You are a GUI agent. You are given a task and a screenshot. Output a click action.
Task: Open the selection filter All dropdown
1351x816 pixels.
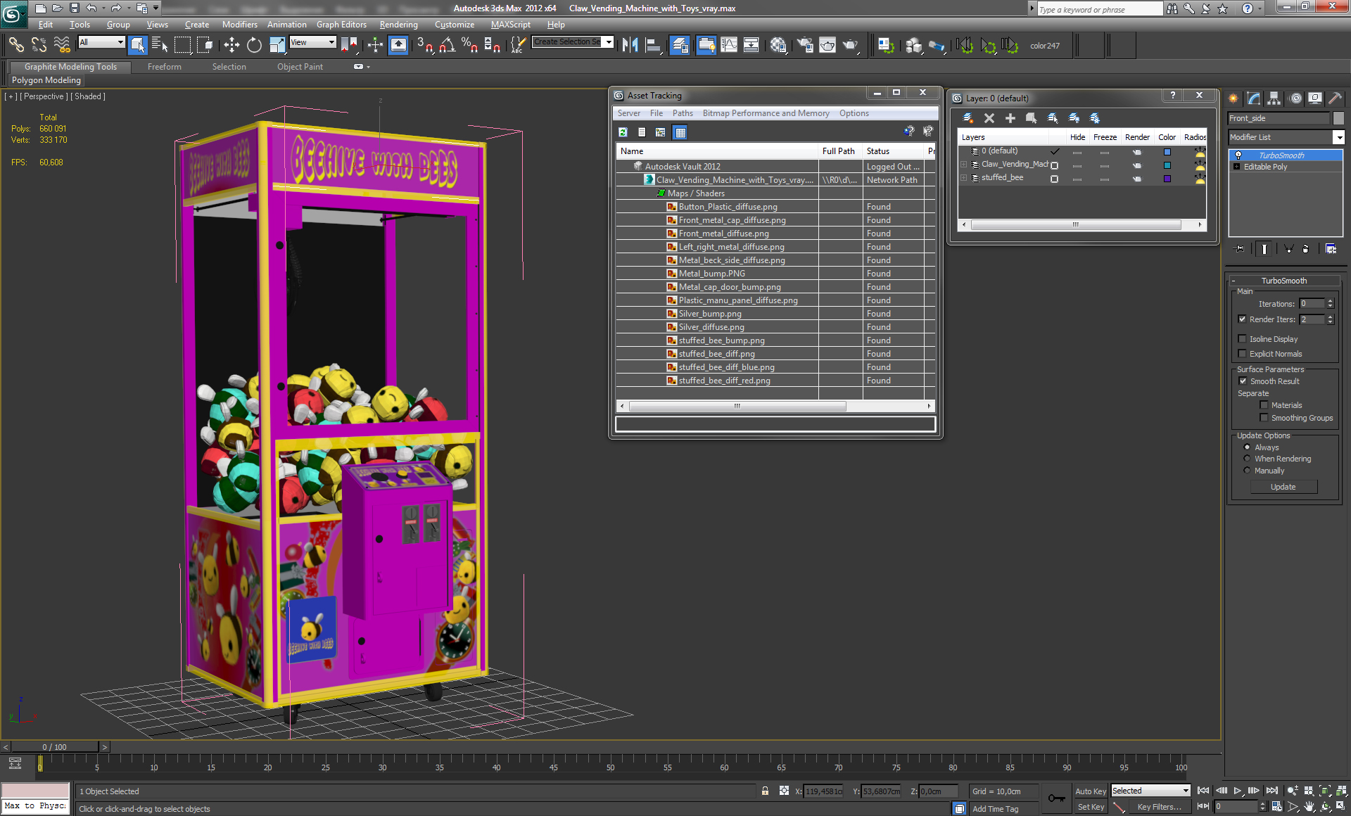pos(120,43)
